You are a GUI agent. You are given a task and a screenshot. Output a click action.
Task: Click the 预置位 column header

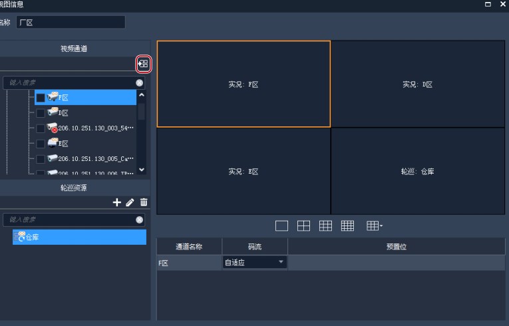tap(397, 247)
